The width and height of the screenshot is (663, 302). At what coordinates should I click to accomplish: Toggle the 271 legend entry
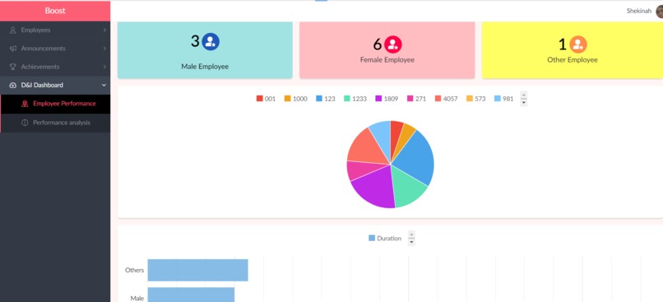click(x=416, y=99)
